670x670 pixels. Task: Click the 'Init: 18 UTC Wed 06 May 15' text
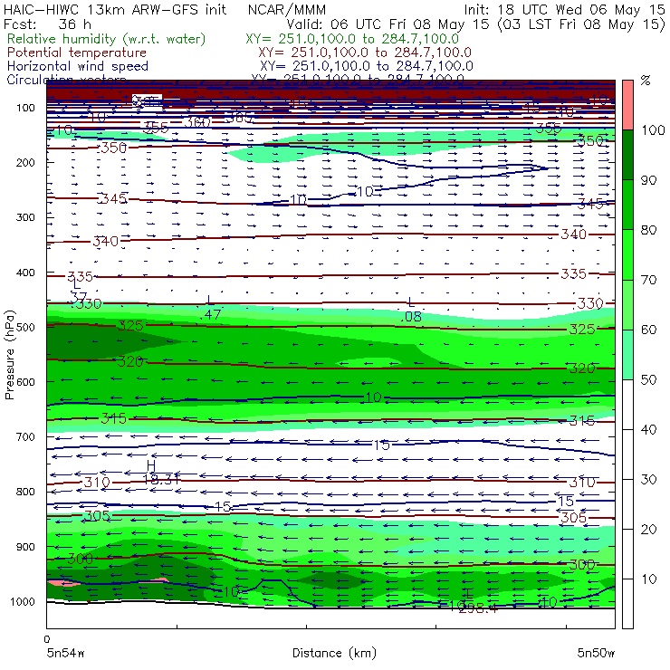564,10
